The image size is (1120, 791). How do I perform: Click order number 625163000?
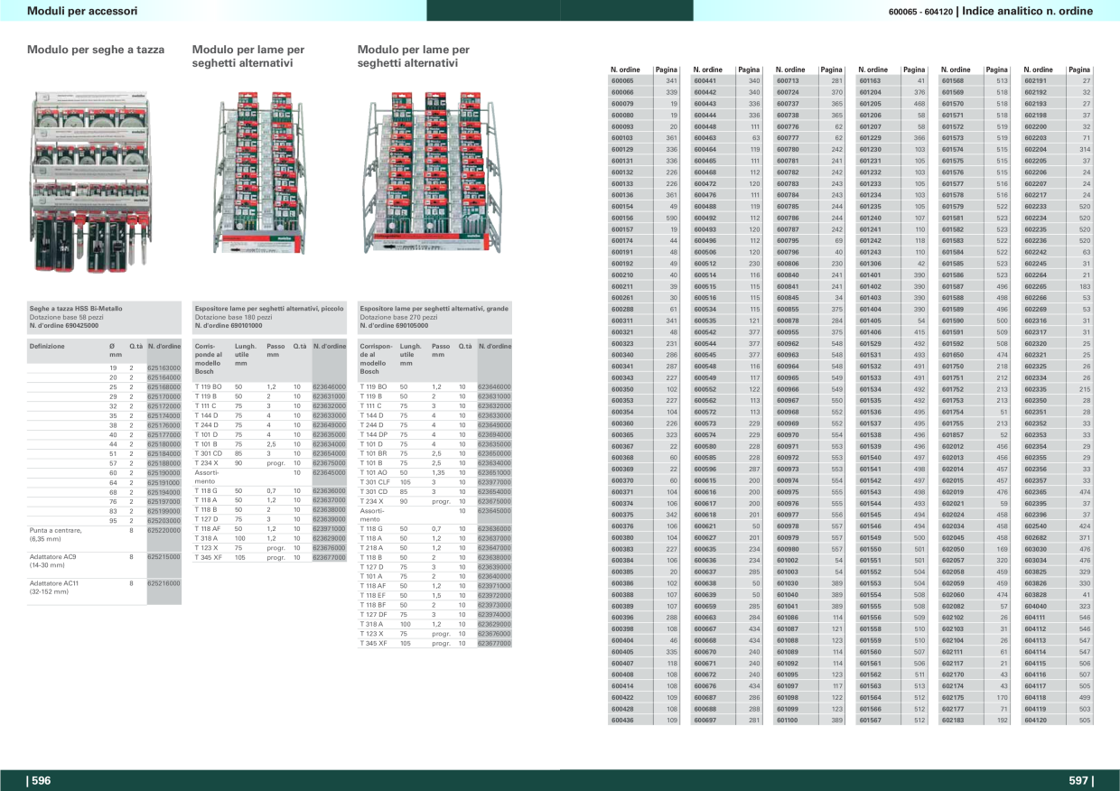[x=164, y=368]
